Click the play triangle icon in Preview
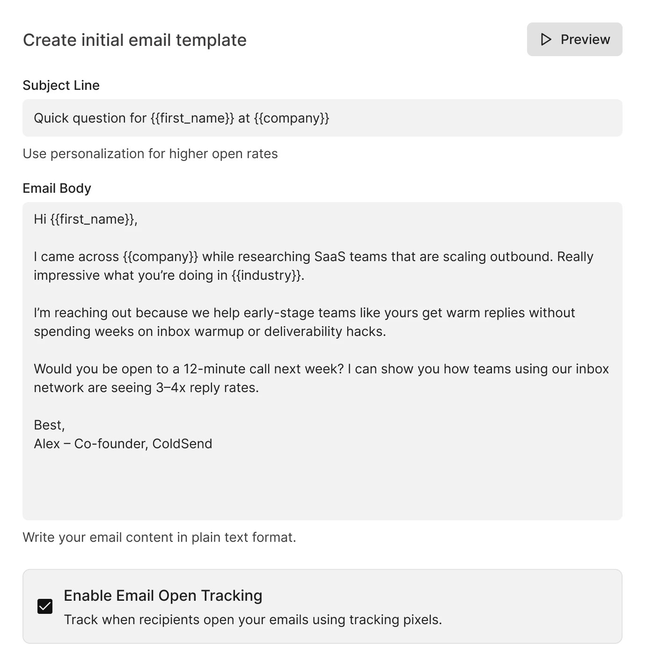Image resolution: width=645 pixels, height=670 pixels. [546, 39]
